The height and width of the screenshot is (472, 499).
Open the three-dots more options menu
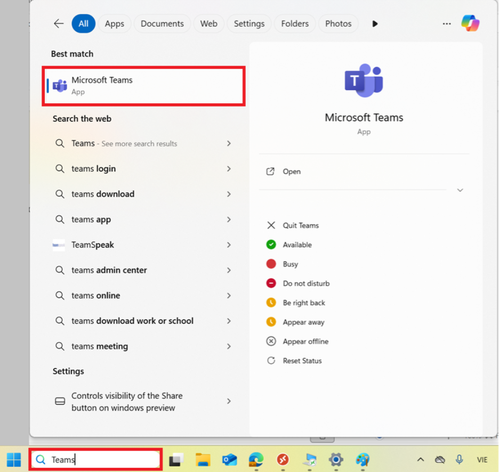click(447, 23)
